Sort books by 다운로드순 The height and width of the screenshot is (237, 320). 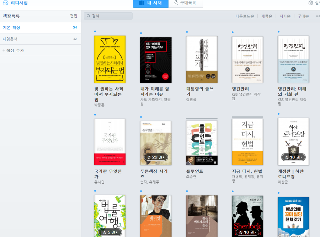click(x=245, y=16)
